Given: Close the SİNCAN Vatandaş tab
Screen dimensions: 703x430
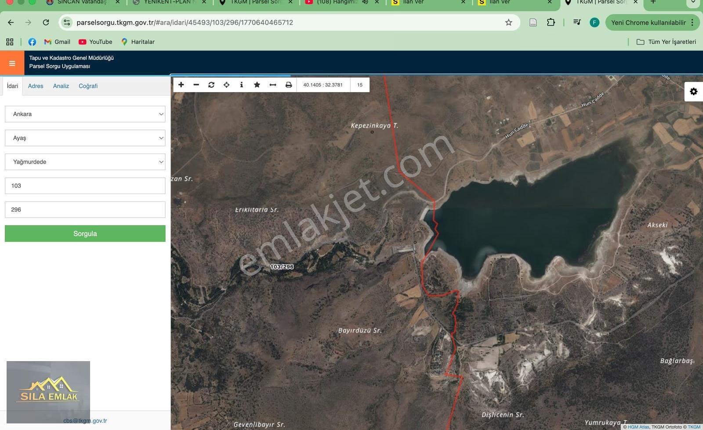Looking at the screenshot, I should coord(117,2).
